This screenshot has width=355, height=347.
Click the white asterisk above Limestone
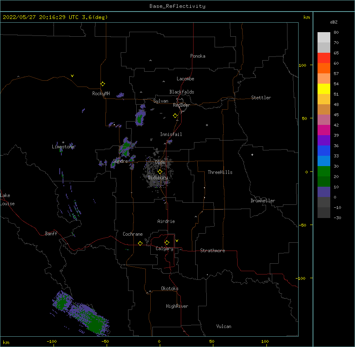[63, 143]
